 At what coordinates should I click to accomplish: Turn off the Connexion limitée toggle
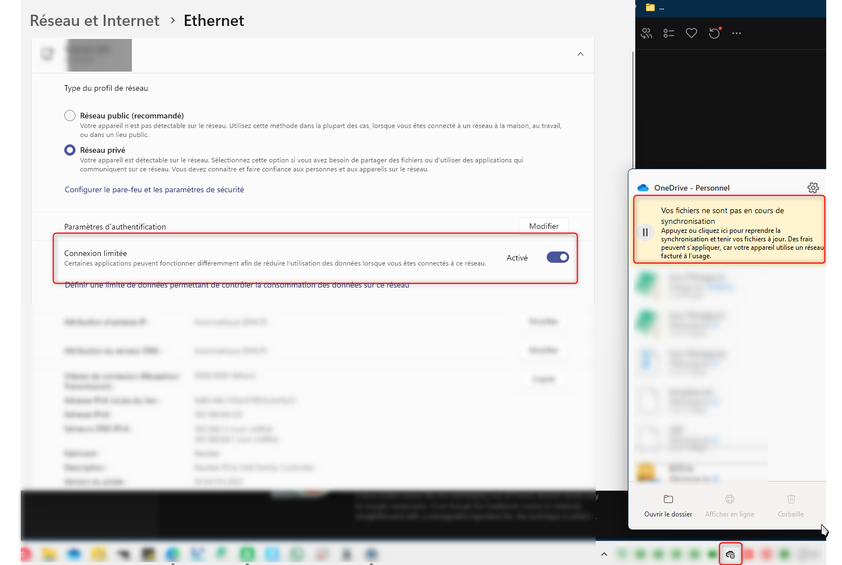[x=557, y=257]
